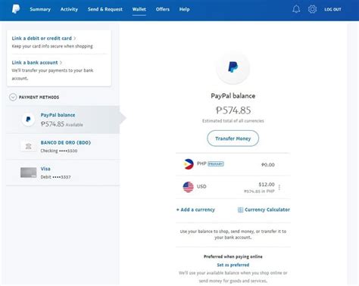Click LOG OUT

pos(332,9)
